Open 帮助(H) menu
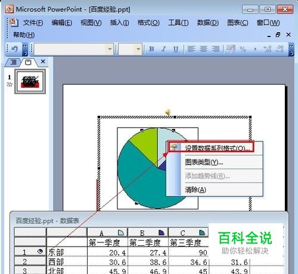 [x=24, y=35]
